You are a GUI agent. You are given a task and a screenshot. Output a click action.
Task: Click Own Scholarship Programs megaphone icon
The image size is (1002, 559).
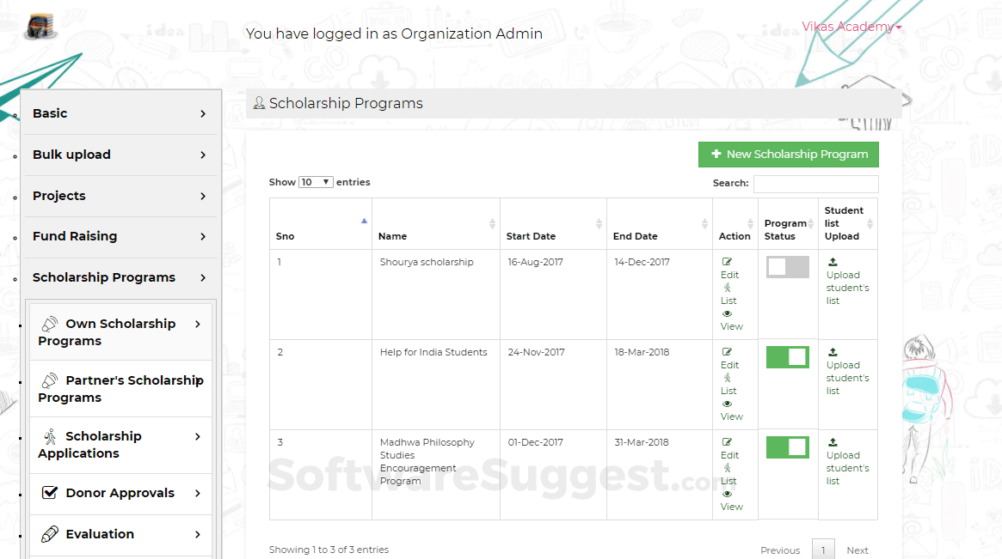50,324
